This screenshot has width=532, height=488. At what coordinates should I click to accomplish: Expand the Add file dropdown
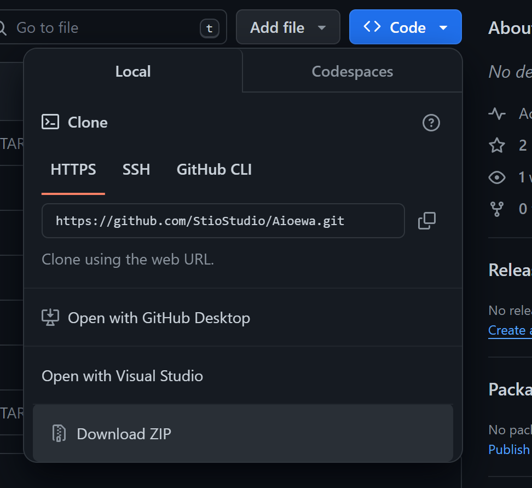(x=288, y=27)
